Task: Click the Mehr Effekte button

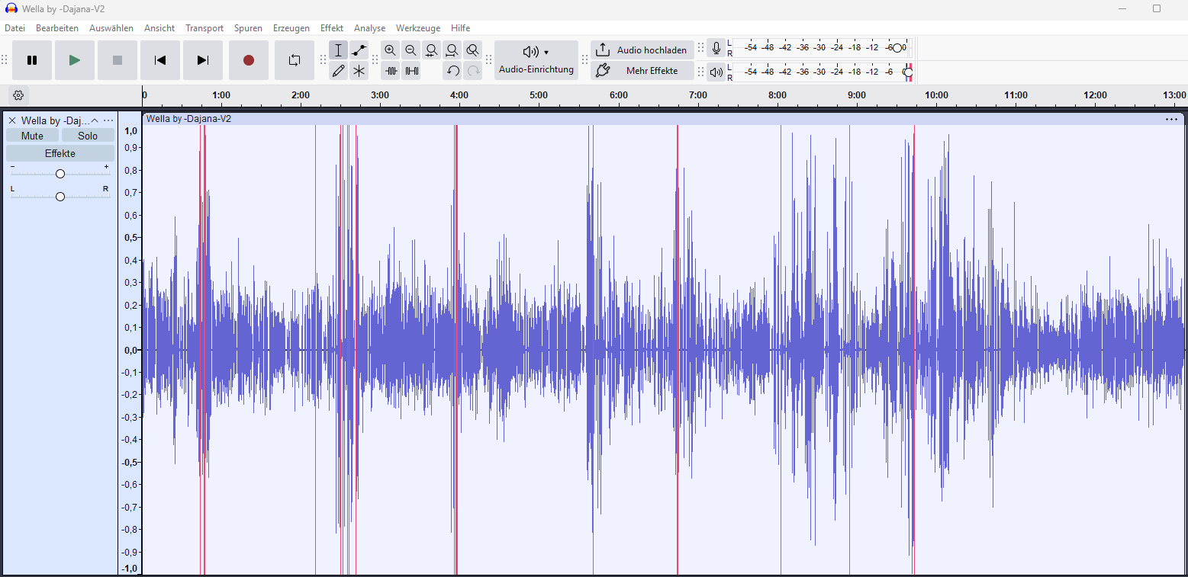Action: [x=642, y=71]
